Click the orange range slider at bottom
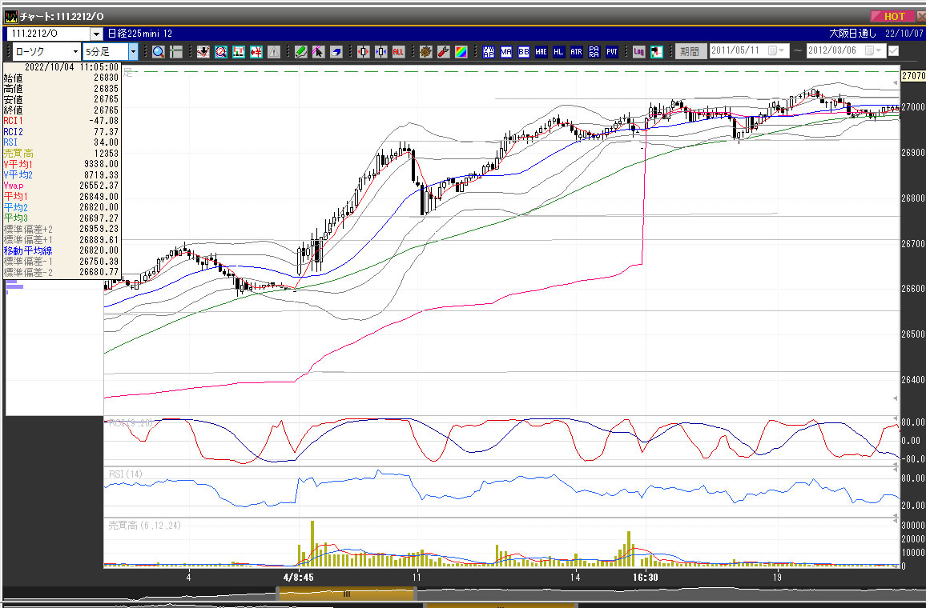The width and height of the screenshot is (926, 608). click(x=347, y=594)
